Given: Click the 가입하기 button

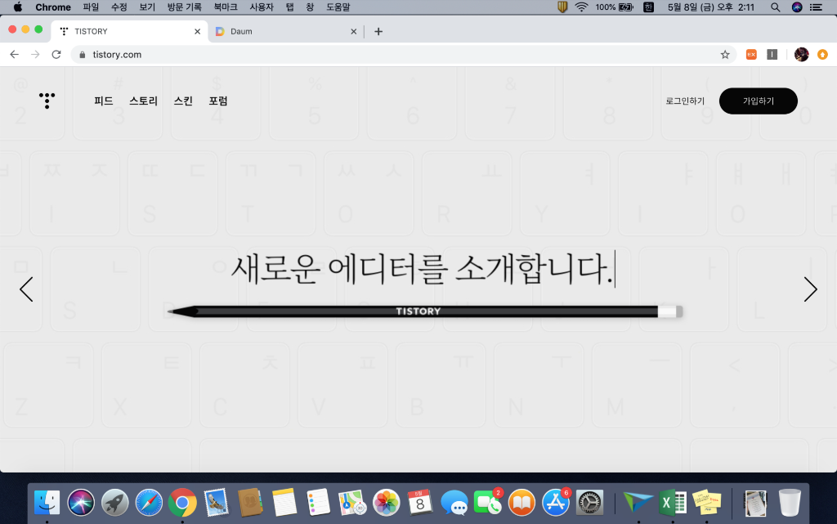Looking at the screenshot, I should click(758, 101).
